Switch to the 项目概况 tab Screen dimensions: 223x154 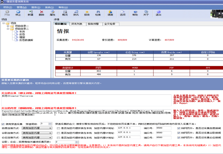[x=61, y=24]
